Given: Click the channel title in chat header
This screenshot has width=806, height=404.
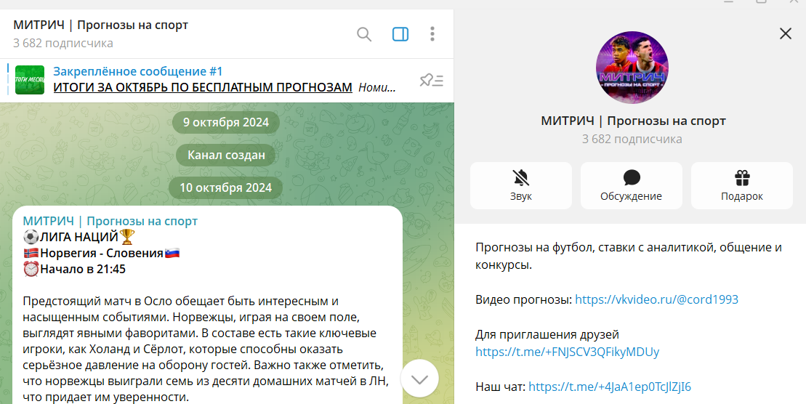Looking at the screenshot, I should point(100,25).
